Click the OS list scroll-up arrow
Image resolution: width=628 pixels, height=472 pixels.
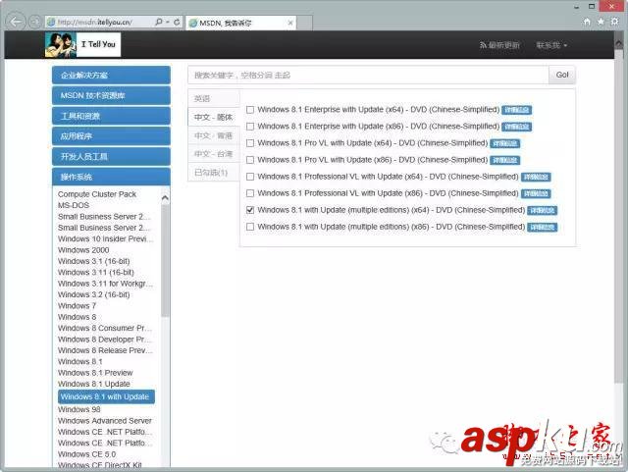[x=165, y=198]
